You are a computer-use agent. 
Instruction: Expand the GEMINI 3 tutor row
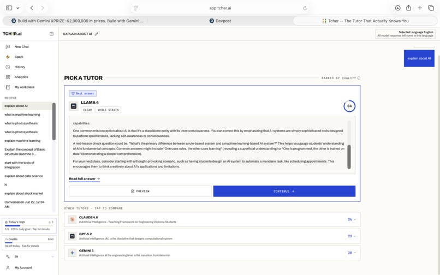(x=212, y=253)
